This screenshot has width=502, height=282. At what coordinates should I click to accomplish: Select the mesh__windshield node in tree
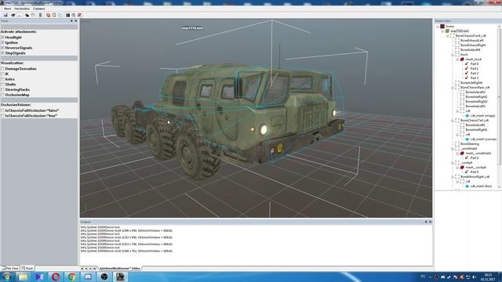(478, 154)
